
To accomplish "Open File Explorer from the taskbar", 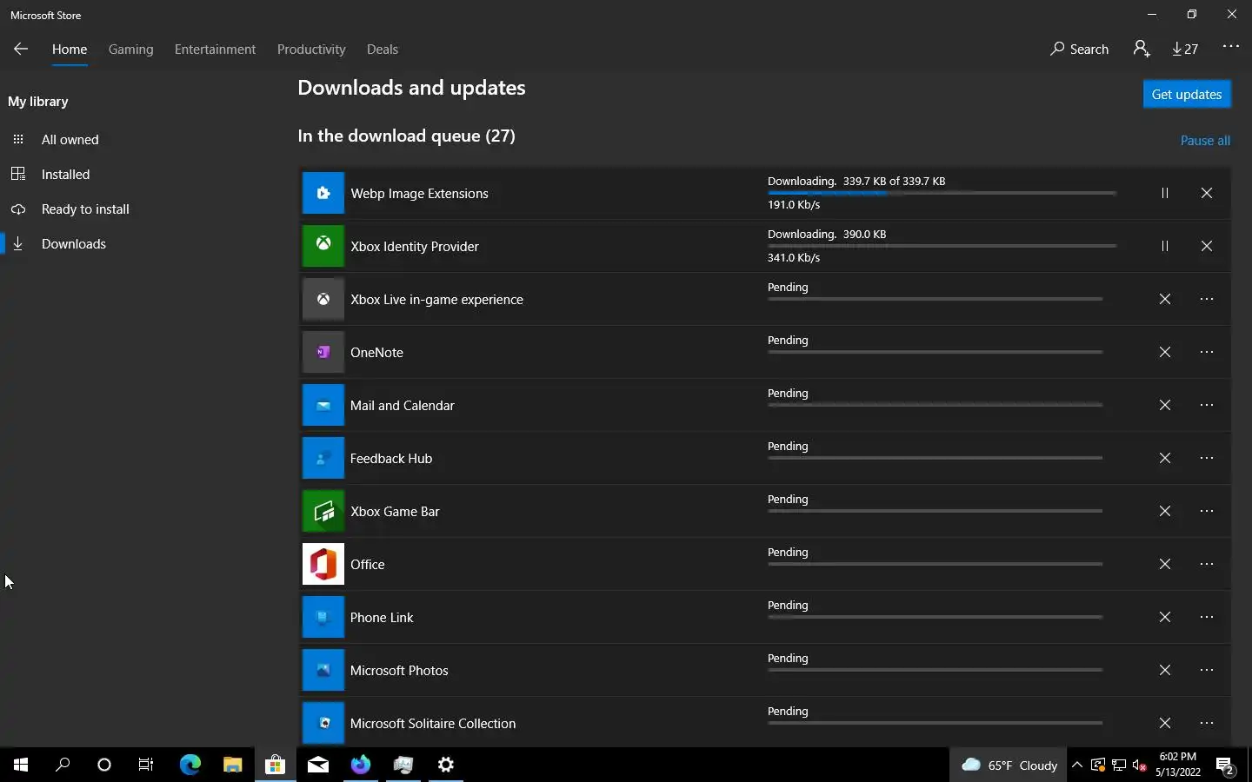I will point(232,765).
